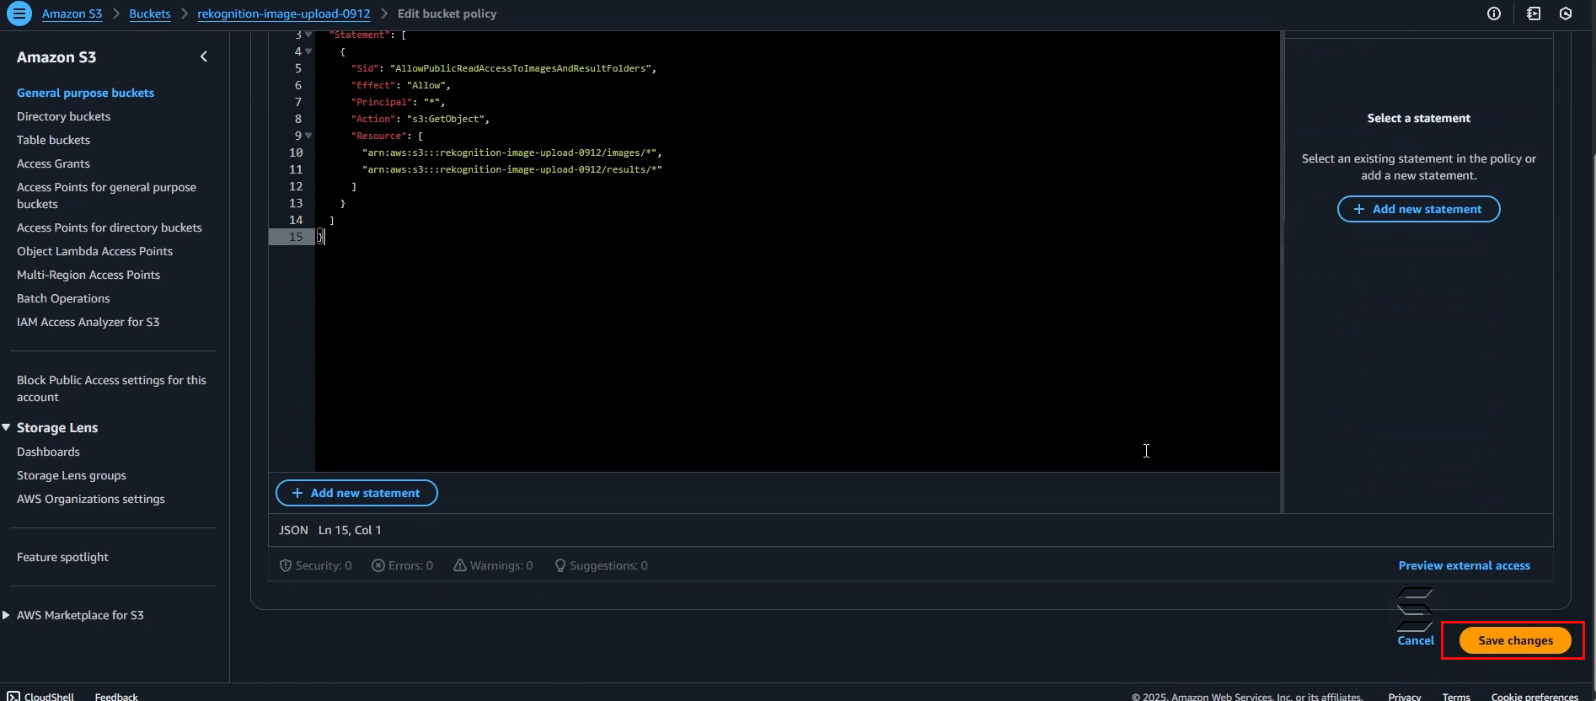Click the hexagon icon in the header
The height and width of the screenshot is (701, 1596).
coord(1566,13)
